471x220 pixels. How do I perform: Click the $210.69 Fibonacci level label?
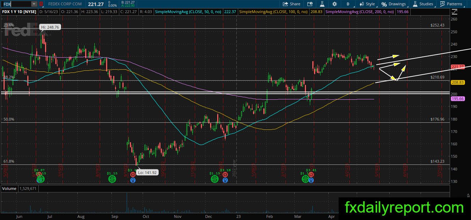tap(437, 77)
